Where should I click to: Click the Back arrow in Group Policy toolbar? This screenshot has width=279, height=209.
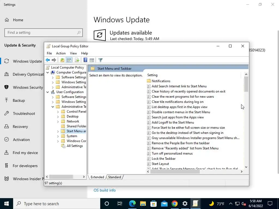click(48, 60)
